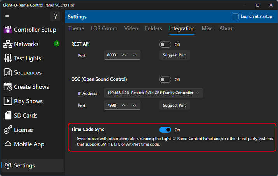Image resolution: width=278 pixels, height=176 pixels.
Task: Open the Networks sidebar icon
Action: (8, 44)
